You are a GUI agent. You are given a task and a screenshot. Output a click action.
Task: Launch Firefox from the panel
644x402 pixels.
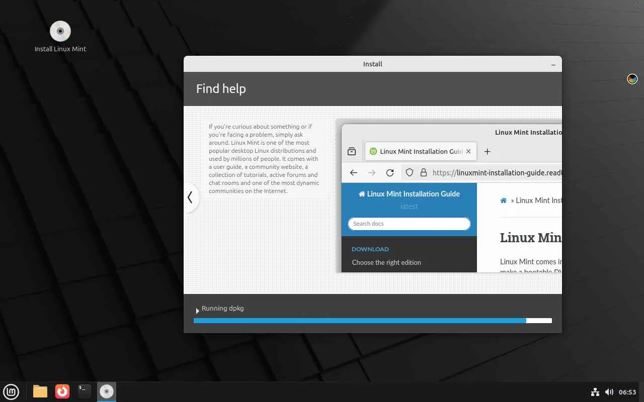(62, 391)
